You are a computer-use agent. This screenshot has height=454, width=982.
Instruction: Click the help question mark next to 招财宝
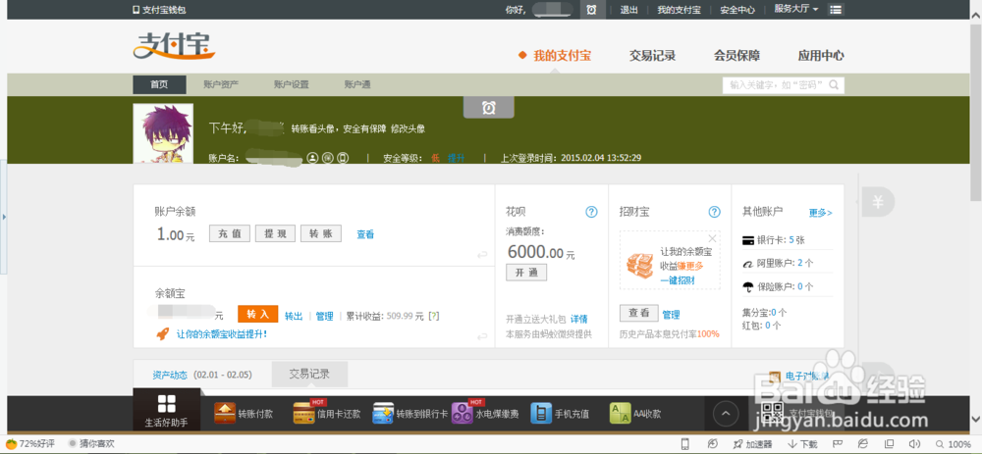pos(714,212)
